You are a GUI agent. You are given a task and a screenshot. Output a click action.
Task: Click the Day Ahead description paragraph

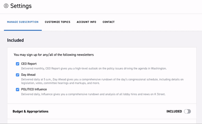pos(102,81)
